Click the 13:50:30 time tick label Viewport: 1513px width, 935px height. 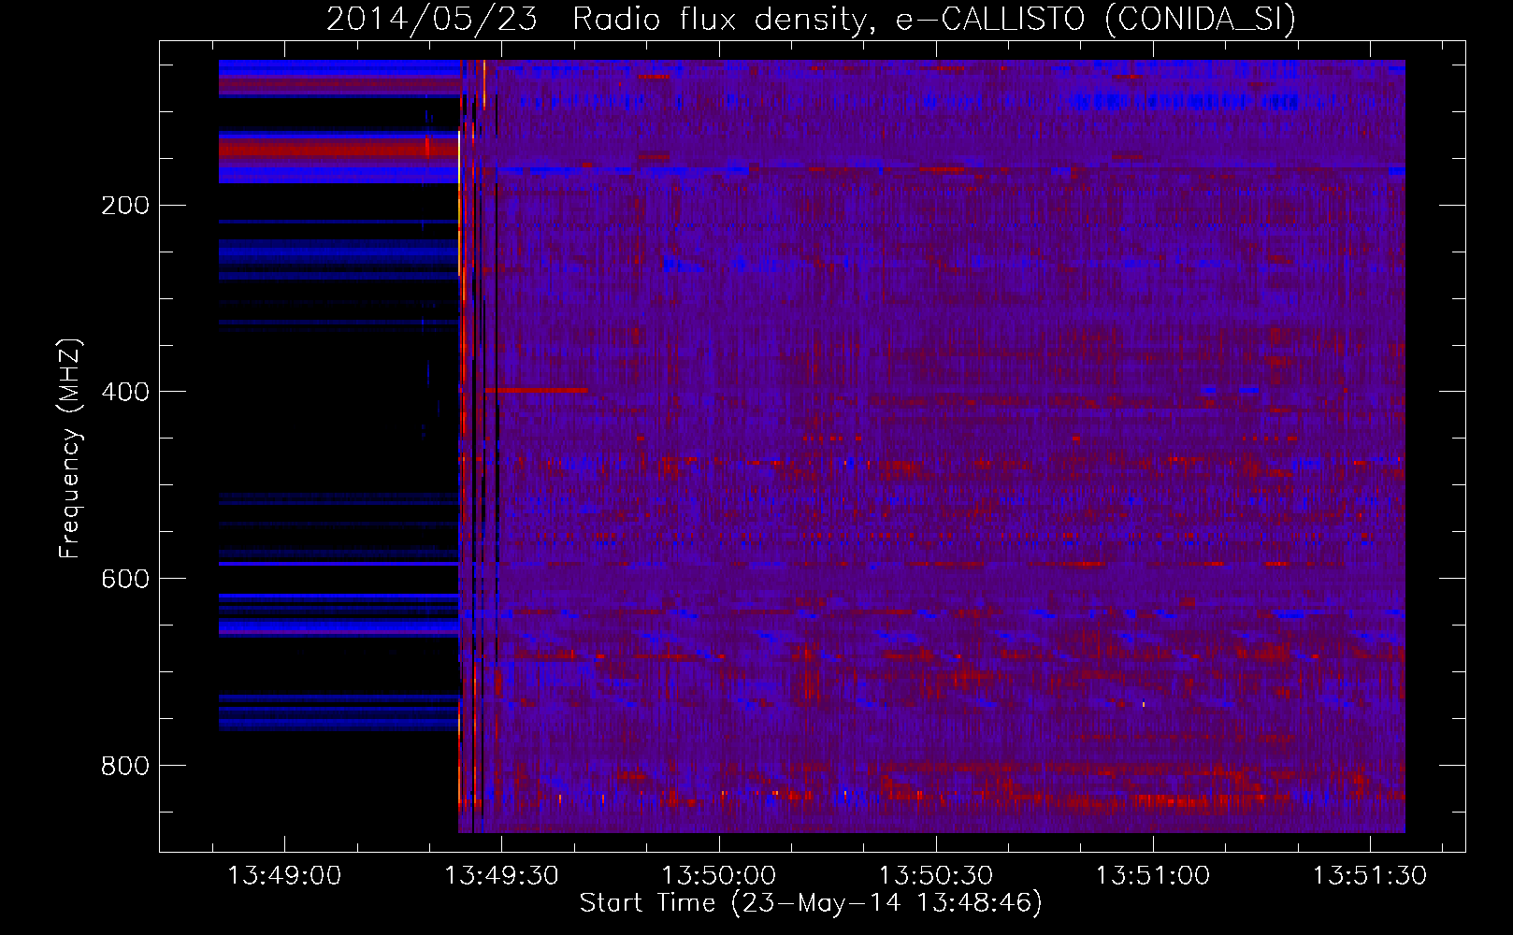coord(936,876)
